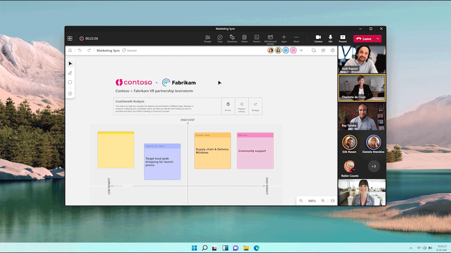Open Teams Chat from the taskbar
Viewport: 451px width, 253px height.
[236, 248]
